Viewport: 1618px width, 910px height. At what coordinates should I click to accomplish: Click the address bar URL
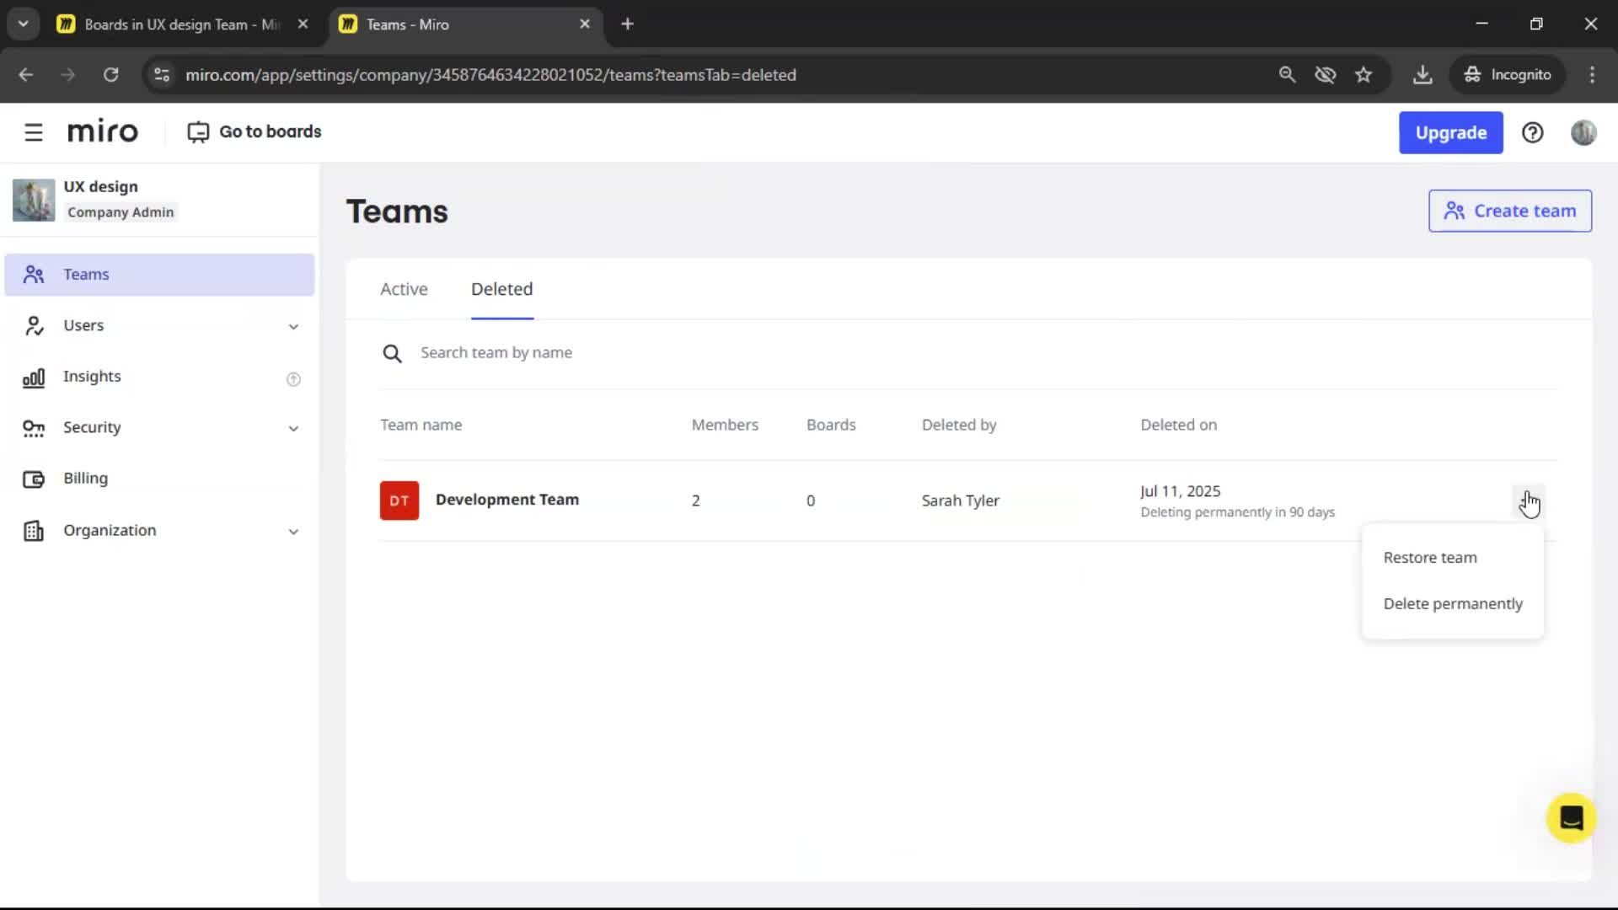point(490,75)
